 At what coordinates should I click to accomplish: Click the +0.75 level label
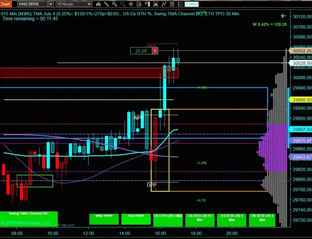click(201, 201)
